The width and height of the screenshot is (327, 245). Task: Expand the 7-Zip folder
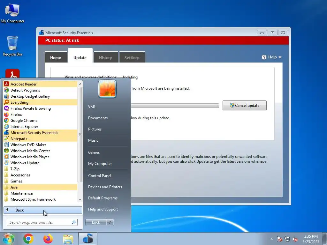click(41, 169)
